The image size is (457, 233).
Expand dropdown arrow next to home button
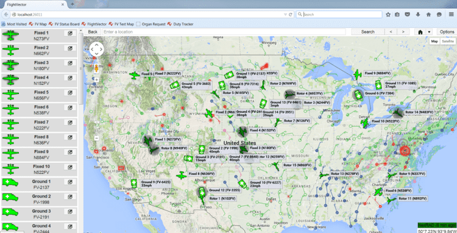coord(429,32)
